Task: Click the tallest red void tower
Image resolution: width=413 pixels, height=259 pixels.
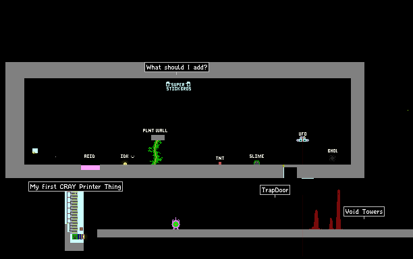Action: point(339,210)
